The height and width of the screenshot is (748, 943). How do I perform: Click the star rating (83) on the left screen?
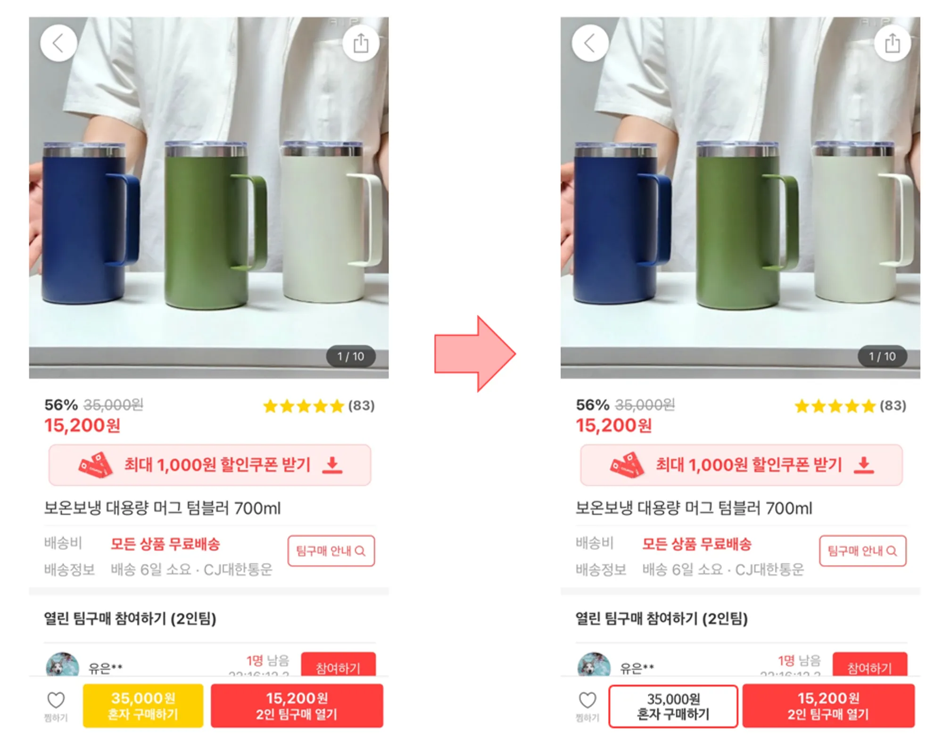coord(319,406)
